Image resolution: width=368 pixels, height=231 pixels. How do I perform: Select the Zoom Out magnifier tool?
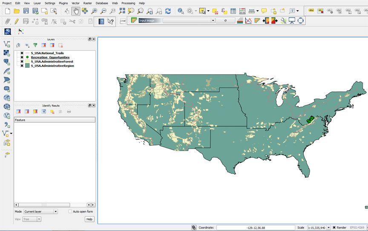point(103,11)
